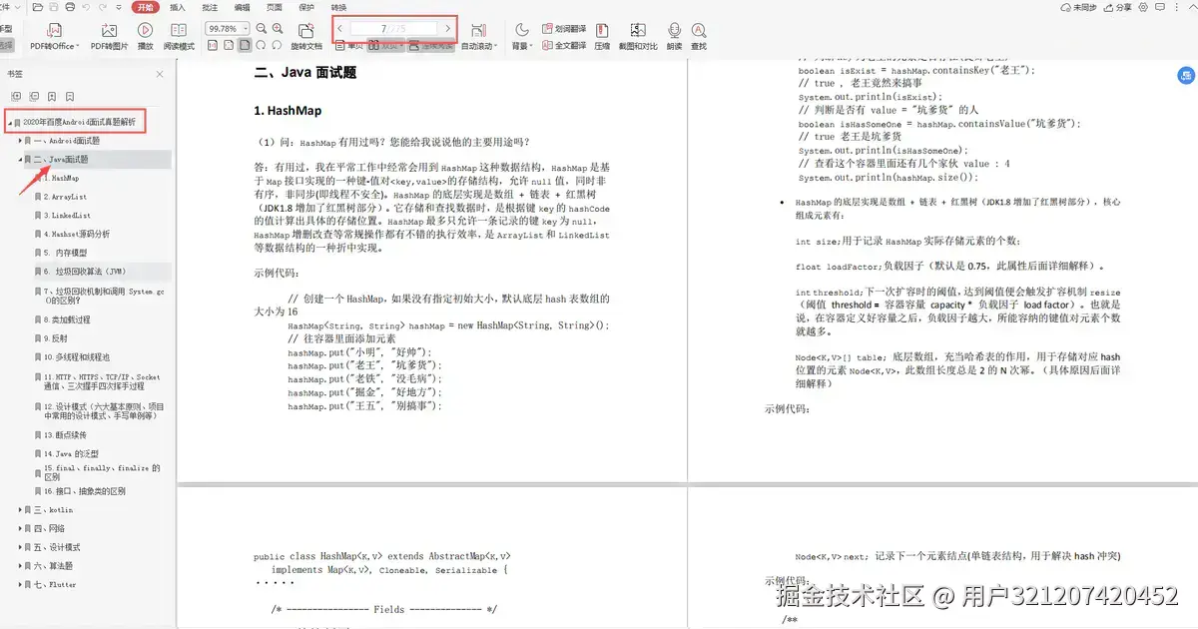The width and height of the screenshot is (1198, 629).
Task: Jump to 9.反射 bookmark
Action: click(x=56, y=338)
